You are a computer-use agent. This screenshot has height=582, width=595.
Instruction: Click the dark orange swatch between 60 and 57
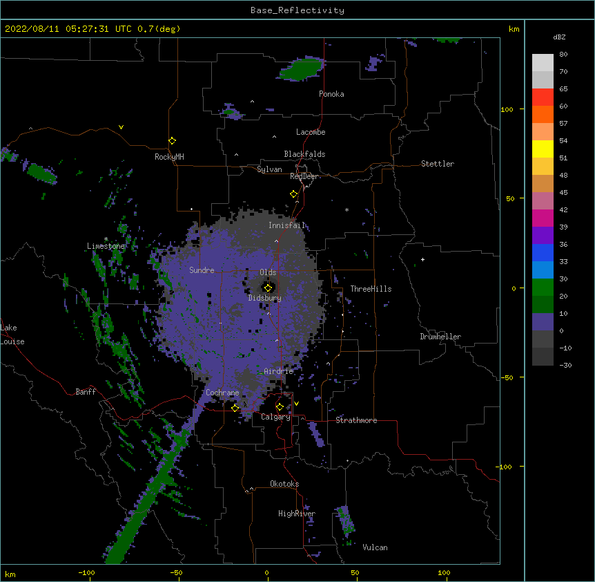pos(543,114)
